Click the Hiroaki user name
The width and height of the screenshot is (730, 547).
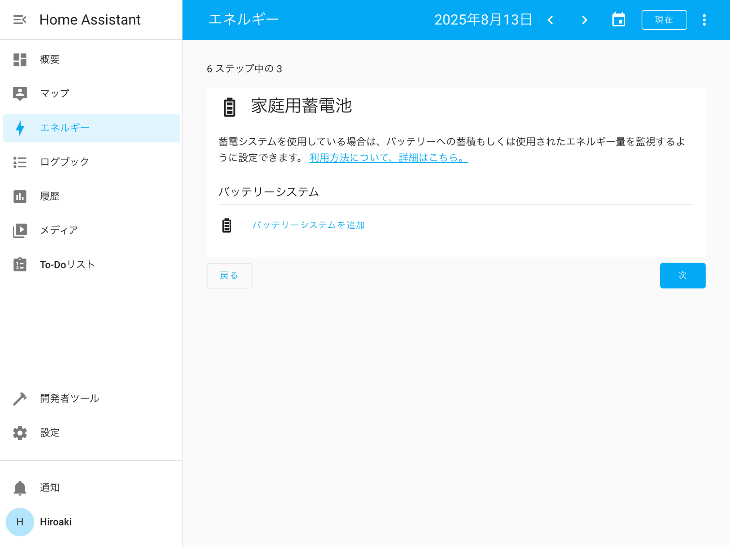click(56, 522)
